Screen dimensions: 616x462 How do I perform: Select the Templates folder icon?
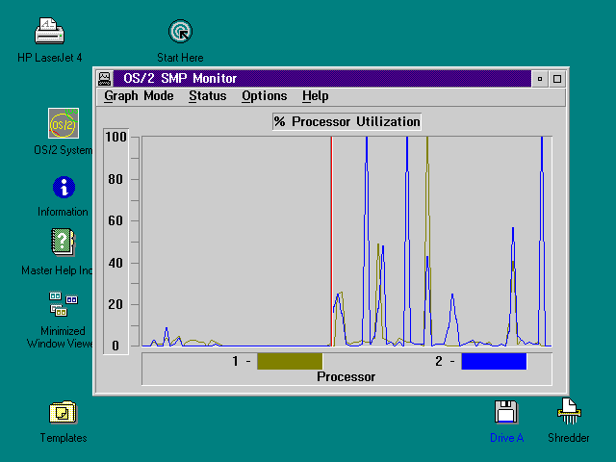pyautogui.click(x=64, y=413)
